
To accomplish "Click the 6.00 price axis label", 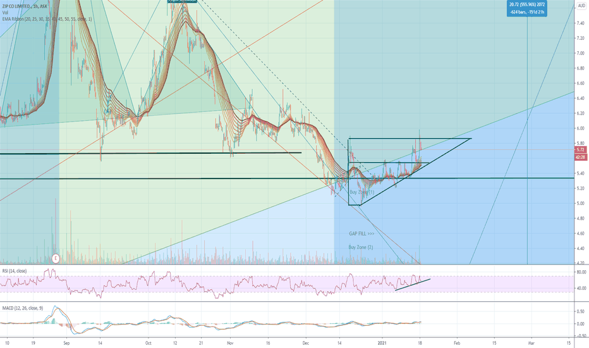I will pos(580,128).
